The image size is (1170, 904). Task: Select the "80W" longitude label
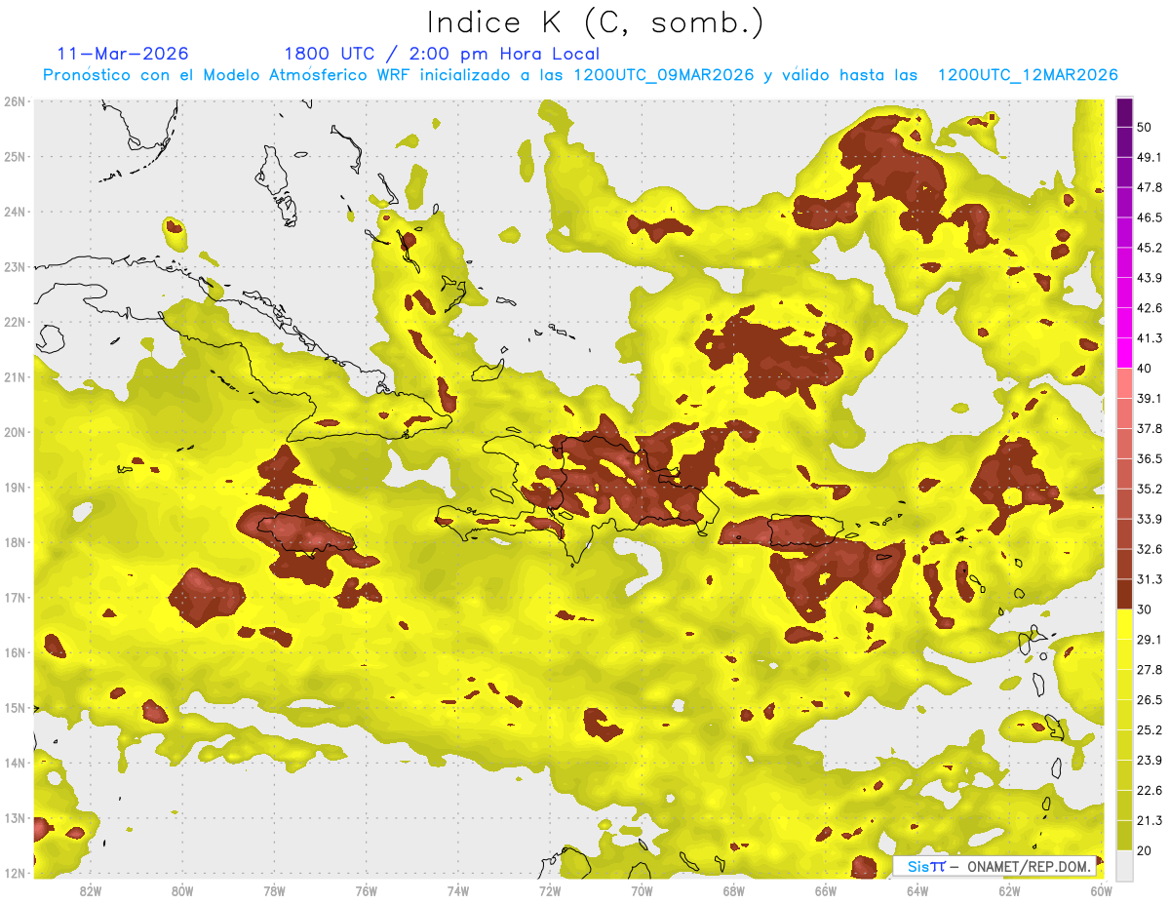[181, 890]
